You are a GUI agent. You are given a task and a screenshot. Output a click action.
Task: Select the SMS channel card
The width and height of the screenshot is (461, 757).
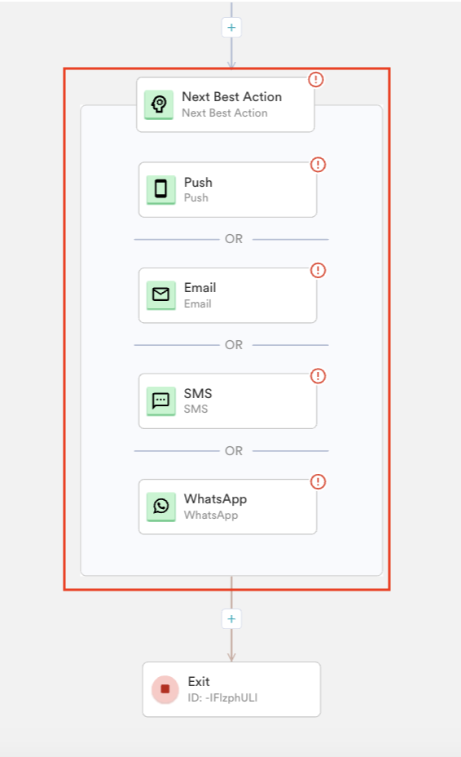click(x=227, y=401)
